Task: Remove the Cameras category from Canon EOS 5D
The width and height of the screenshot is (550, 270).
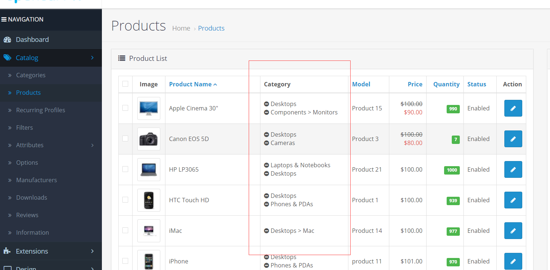Action: tap(266, 143)
